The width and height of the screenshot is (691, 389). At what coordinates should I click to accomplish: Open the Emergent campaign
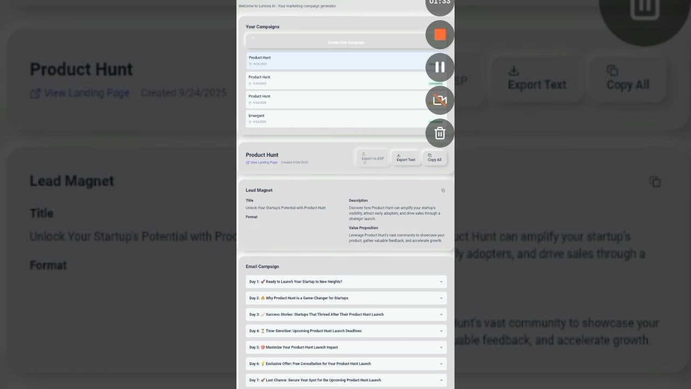point(346,118)
